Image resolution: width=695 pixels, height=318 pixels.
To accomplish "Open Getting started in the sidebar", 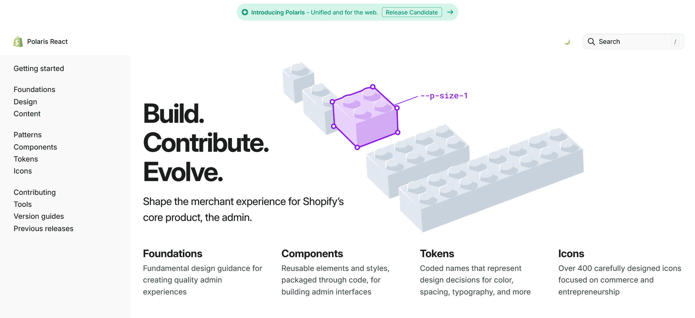I will 39,68.
